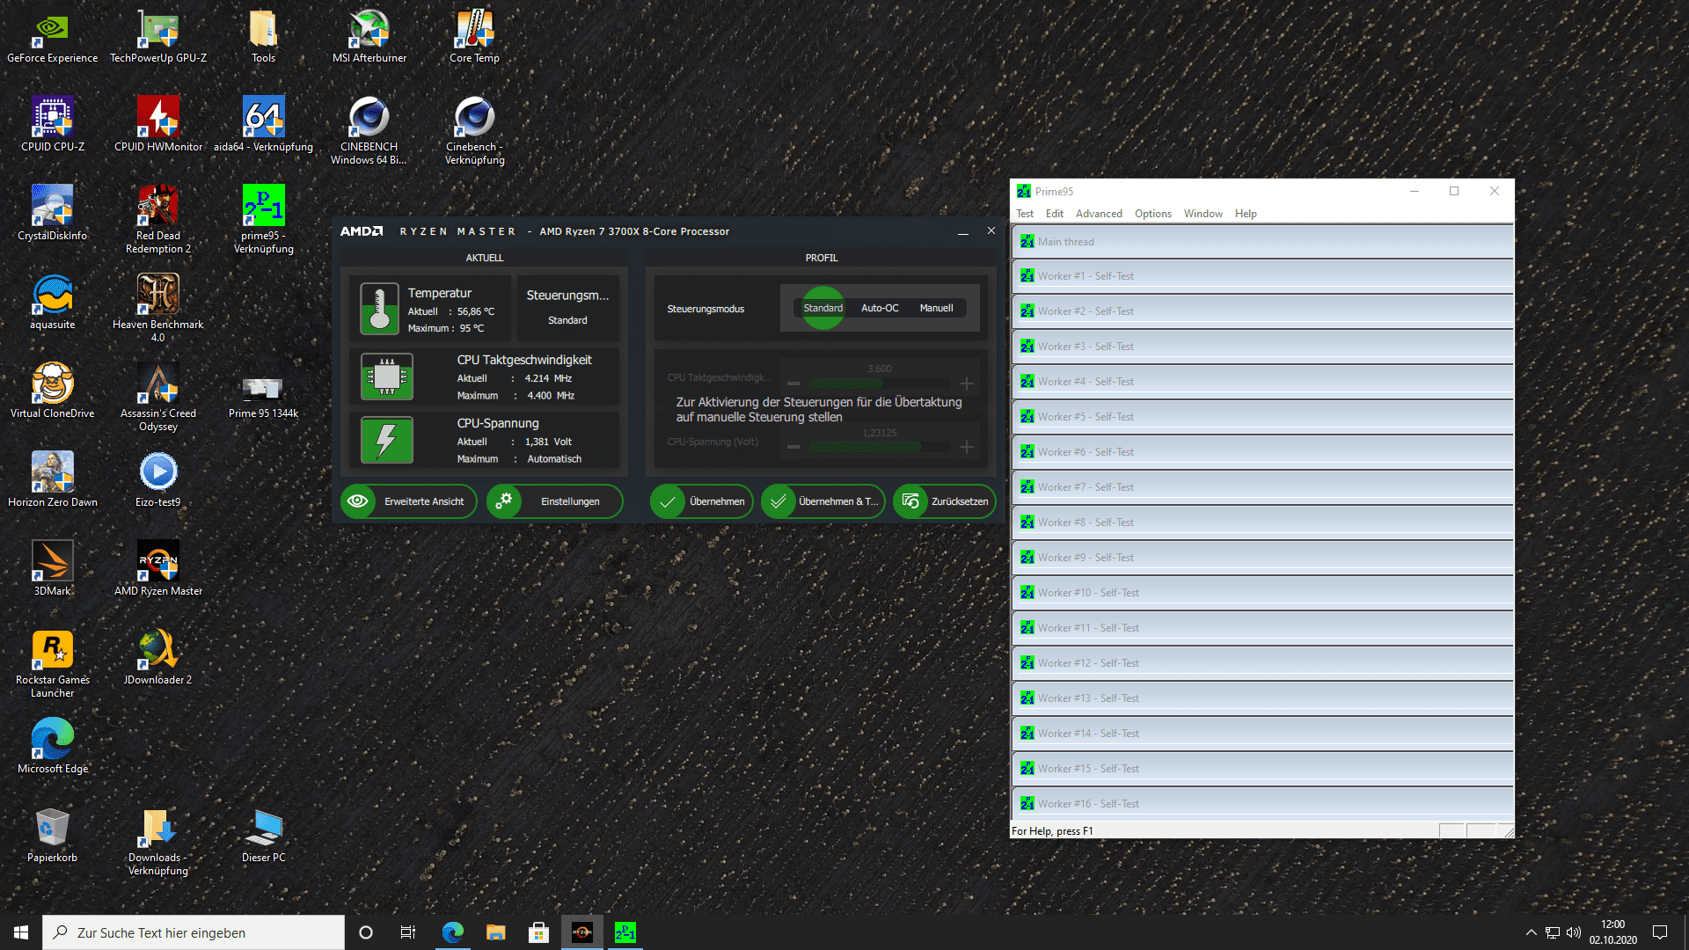The height and width of the screenshot is (950, 1689).
Task: Launch MSI Afterburner shortcut
Action: [369, 37]
